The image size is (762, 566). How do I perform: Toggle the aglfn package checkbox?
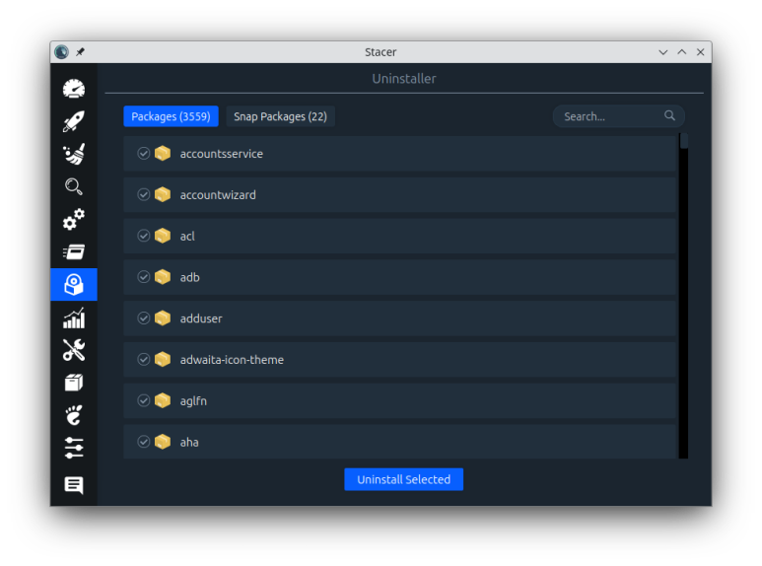point(143,400)
